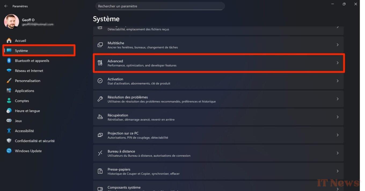Click the Résolution des problèmes wrench icon
The height and width of the screenshot is (191, 365).
pyautogui.click(x=100, y=99)
